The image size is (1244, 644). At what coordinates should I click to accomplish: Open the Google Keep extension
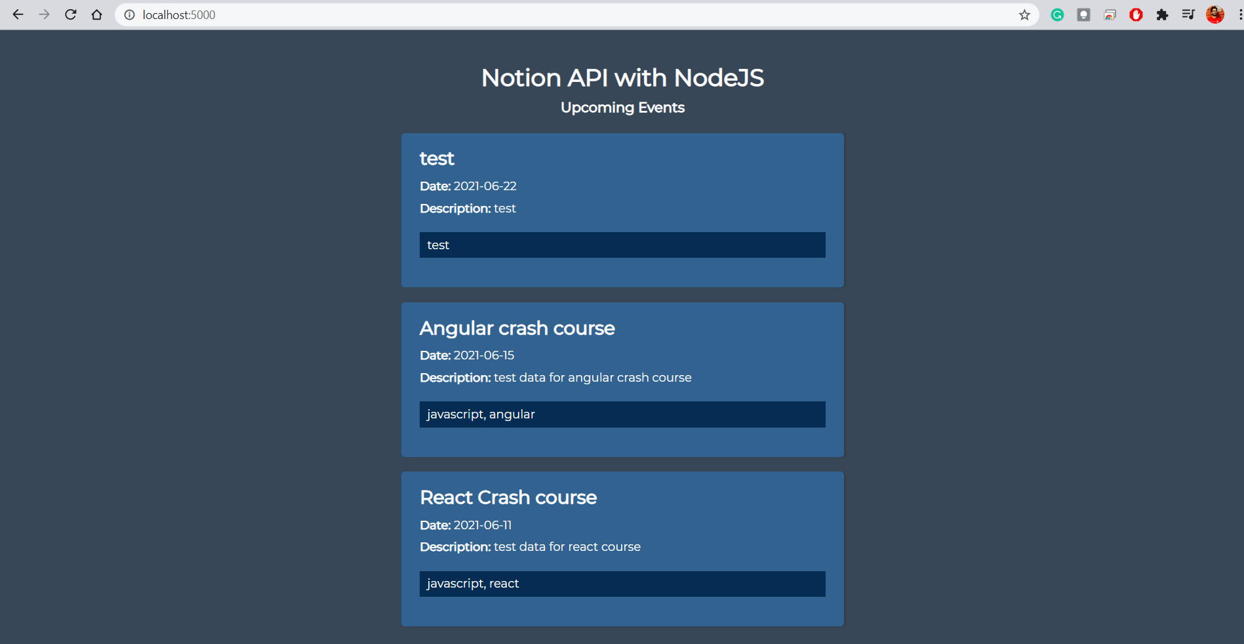(1083, 14)
